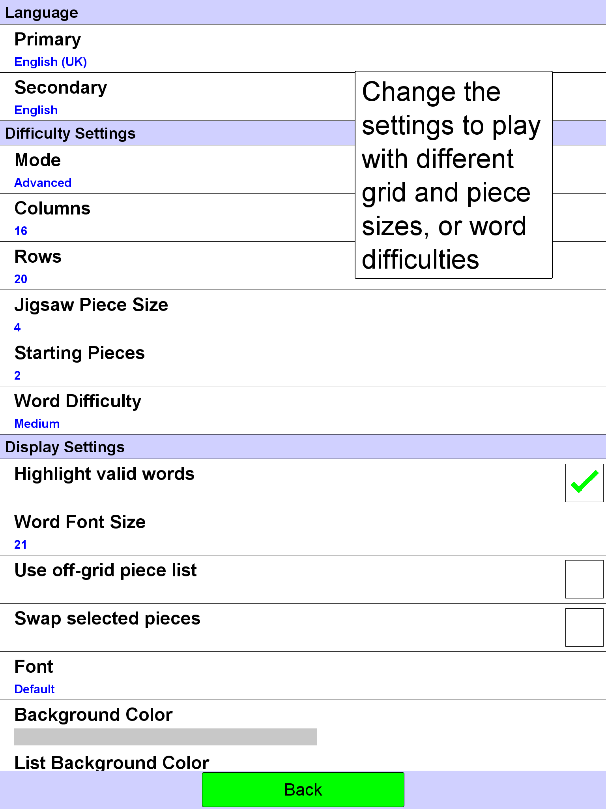Click the Language section header
The image size is (606, 809).
point(303,12)
